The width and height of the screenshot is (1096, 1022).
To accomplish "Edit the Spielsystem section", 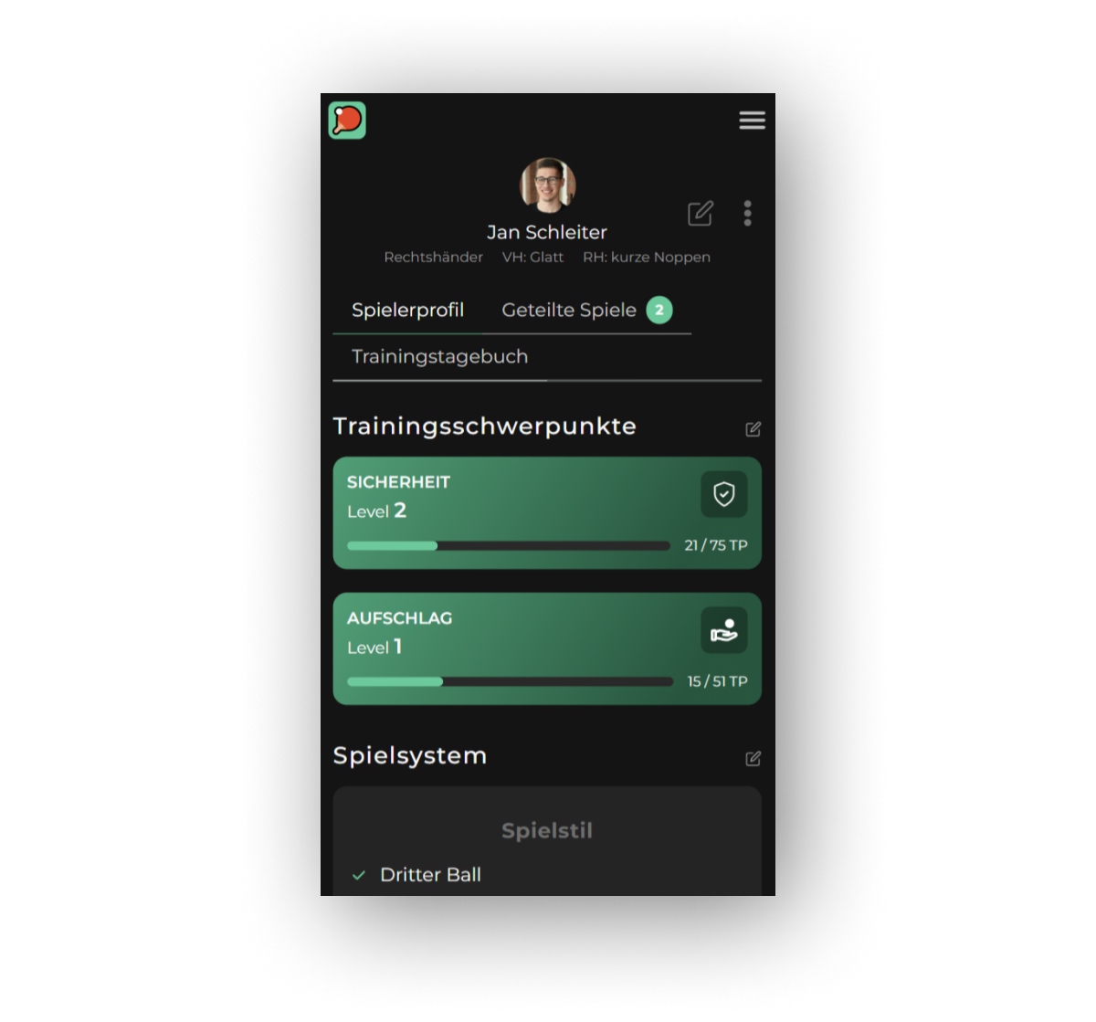I will tap(753, 759).
